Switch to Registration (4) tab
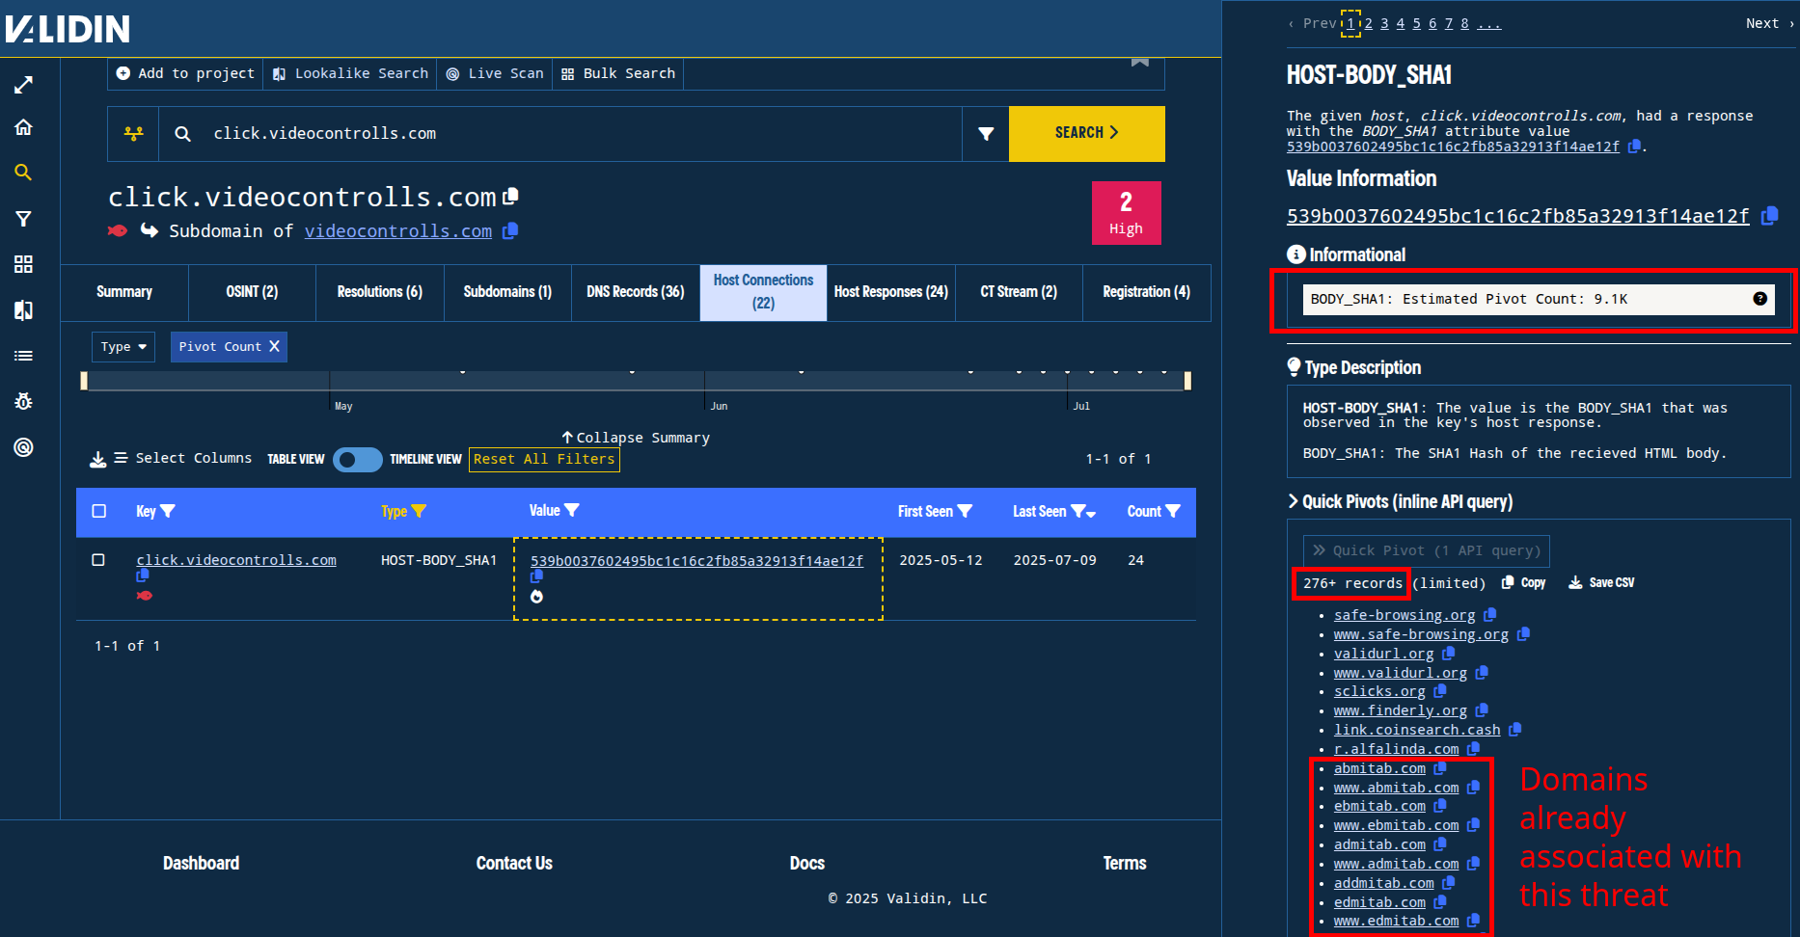Image resolution: width=1800 pixels, height=937 pixels. [x=1146, y=292]
